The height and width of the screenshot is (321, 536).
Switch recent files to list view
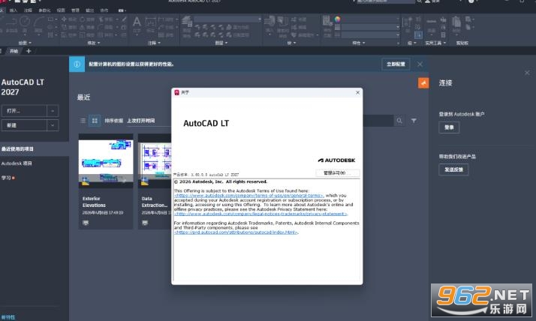(x=83, y=121)
